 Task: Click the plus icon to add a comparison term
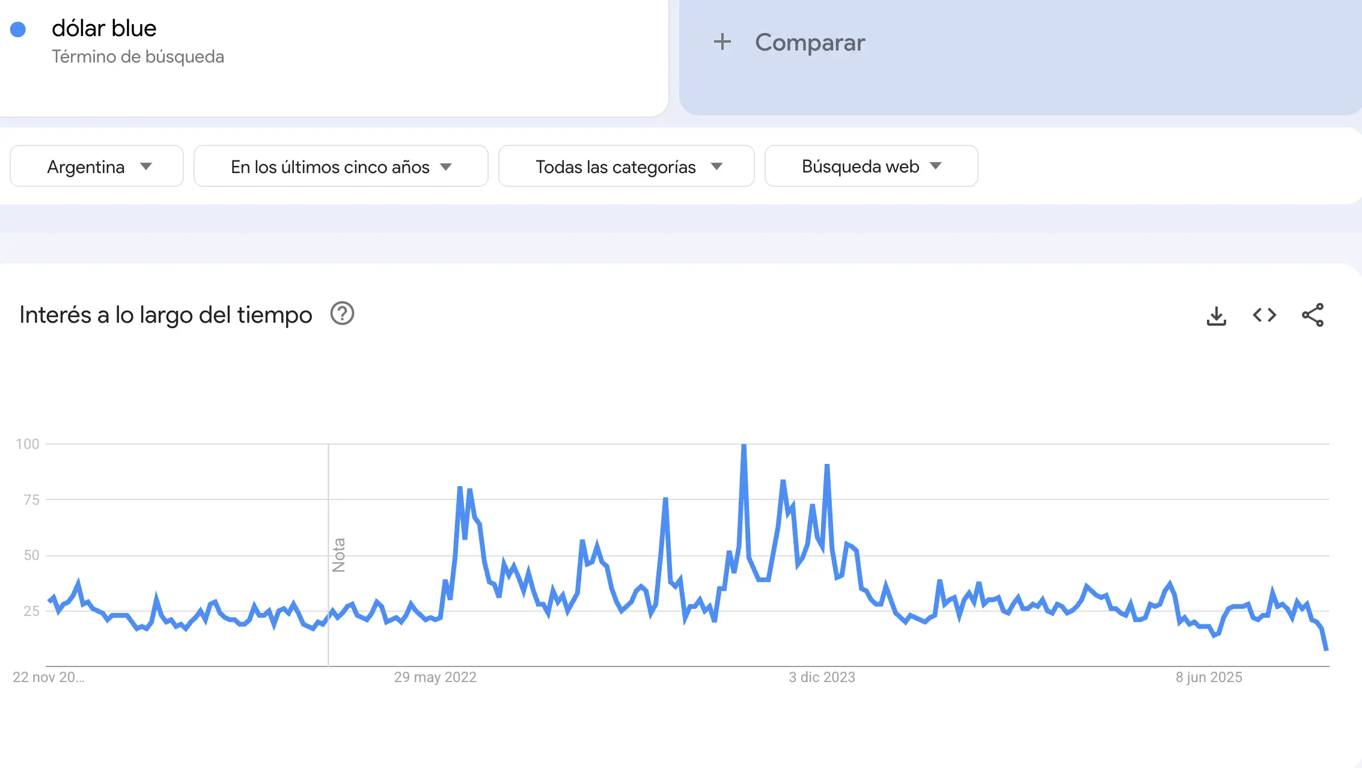point(722,42)
